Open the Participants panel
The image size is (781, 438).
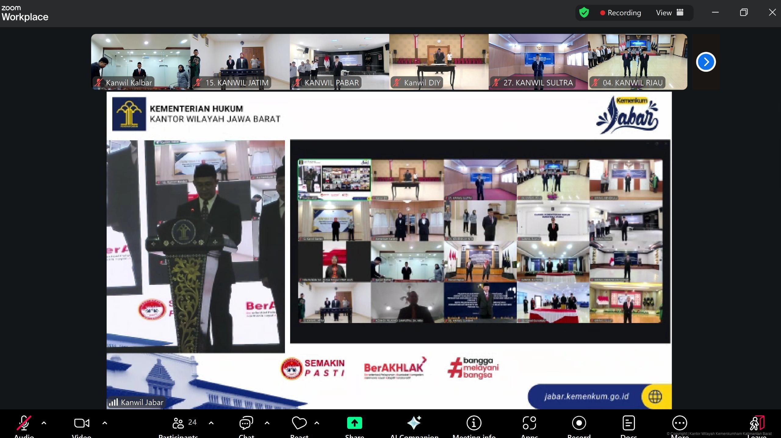[178, 423]
